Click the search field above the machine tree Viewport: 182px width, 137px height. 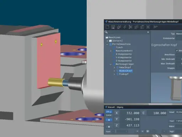pyautogui.click(x=127, y=32)
